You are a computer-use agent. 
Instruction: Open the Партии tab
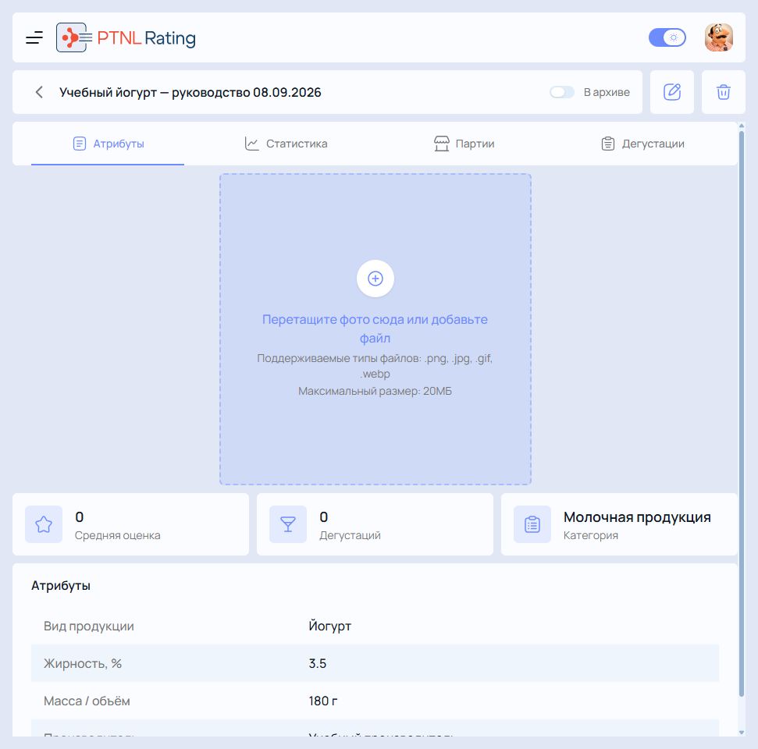click(464, 144)
